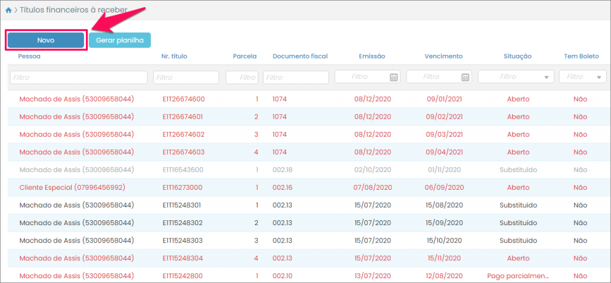Viewport: 611px width, 283px height.
Task: Select the Cliente Especial (07996456992) row
Action: (72, 187)
